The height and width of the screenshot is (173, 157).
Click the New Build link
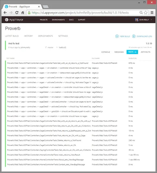point(125,36)
